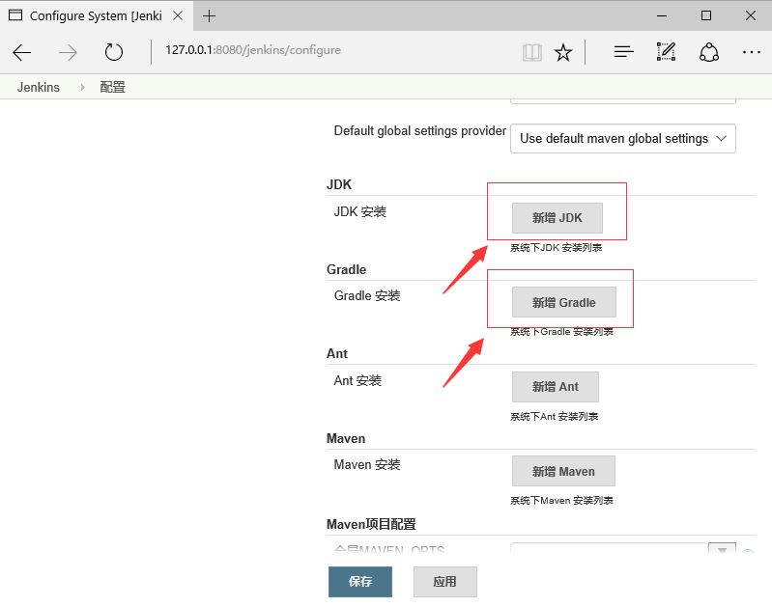This screenshot has width=772, height=607.
Task: Click the 系统下Ant 安装列表 text
Action: click(554, 417)
